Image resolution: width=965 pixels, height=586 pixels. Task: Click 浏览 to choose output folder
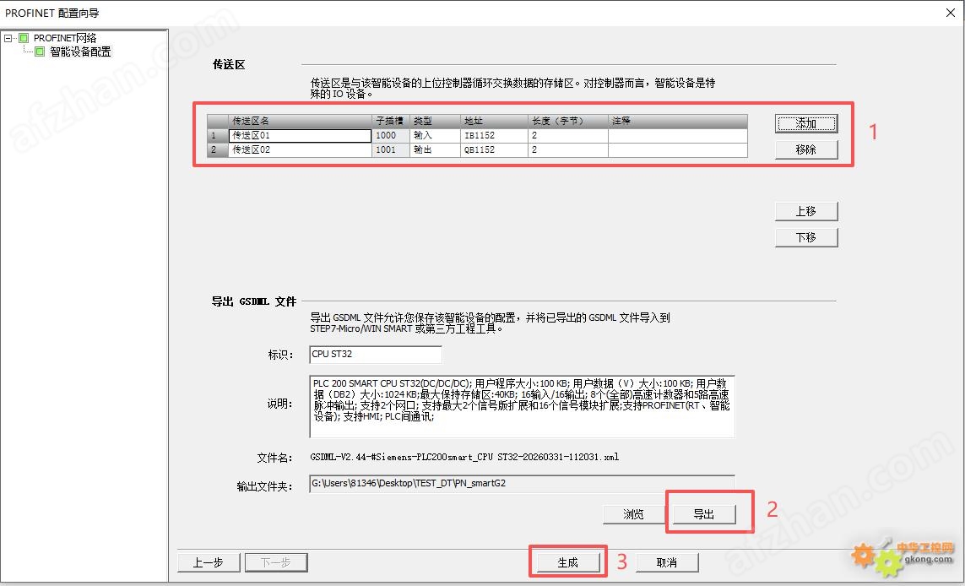pos(634,514)
